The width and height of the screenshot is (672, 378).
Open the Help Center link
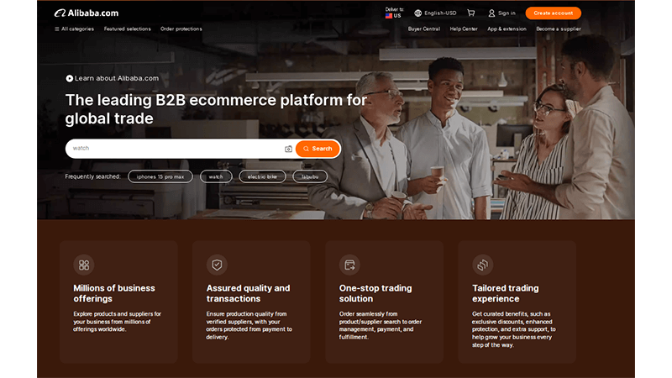coord(464,29)
